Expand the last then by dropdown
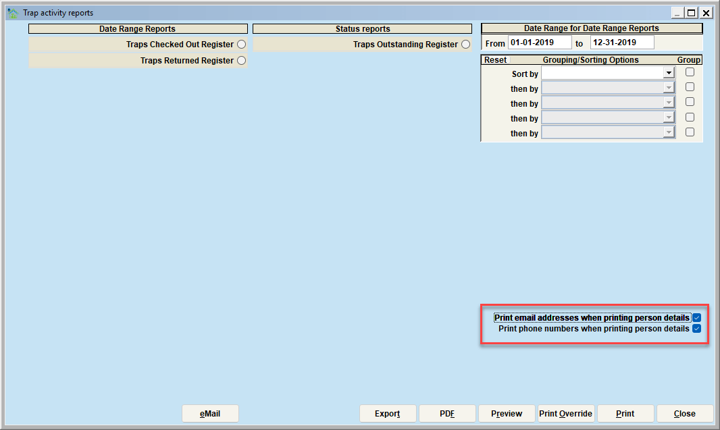 (669, 132)
